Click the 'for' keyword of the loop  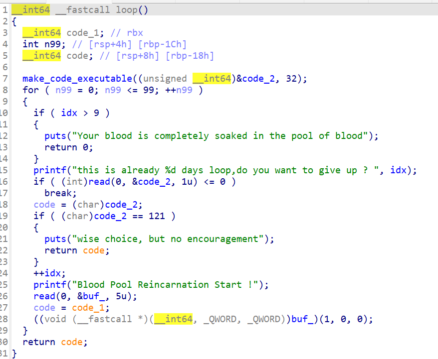click(x=30, y=90)
